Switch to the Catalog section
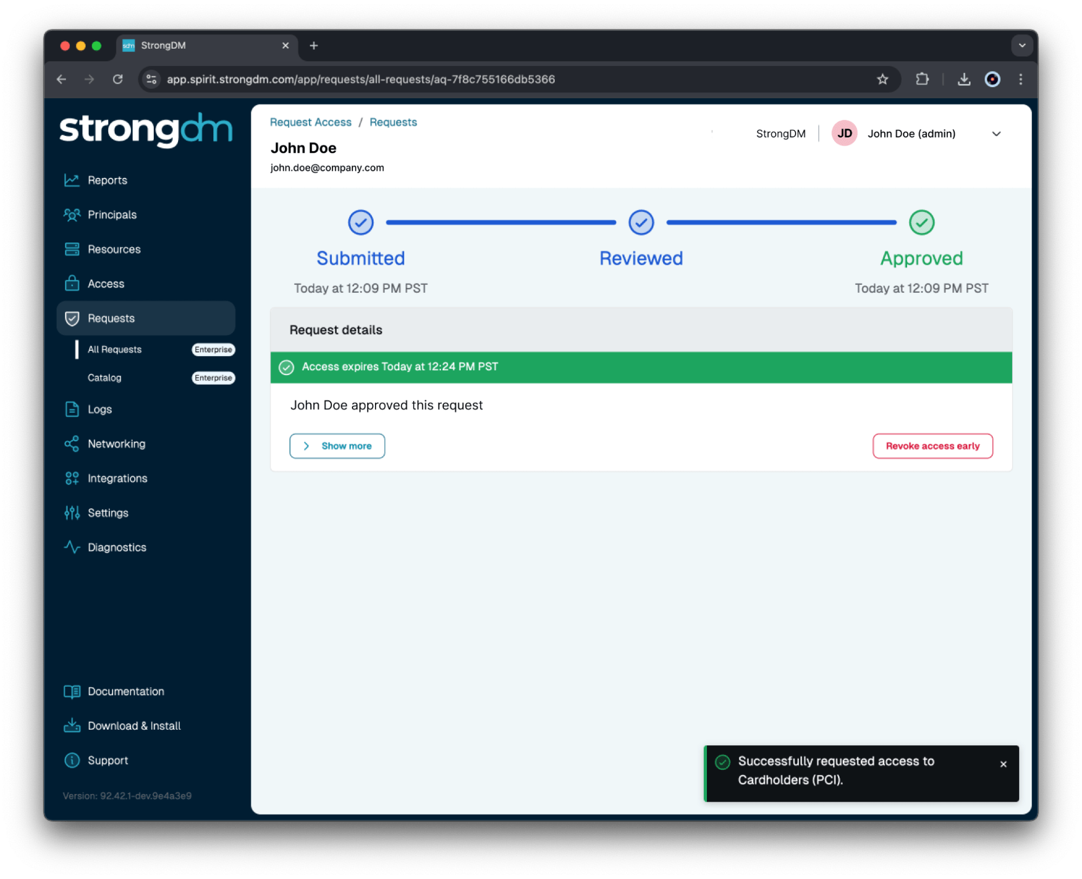 (x=104, y=377)
